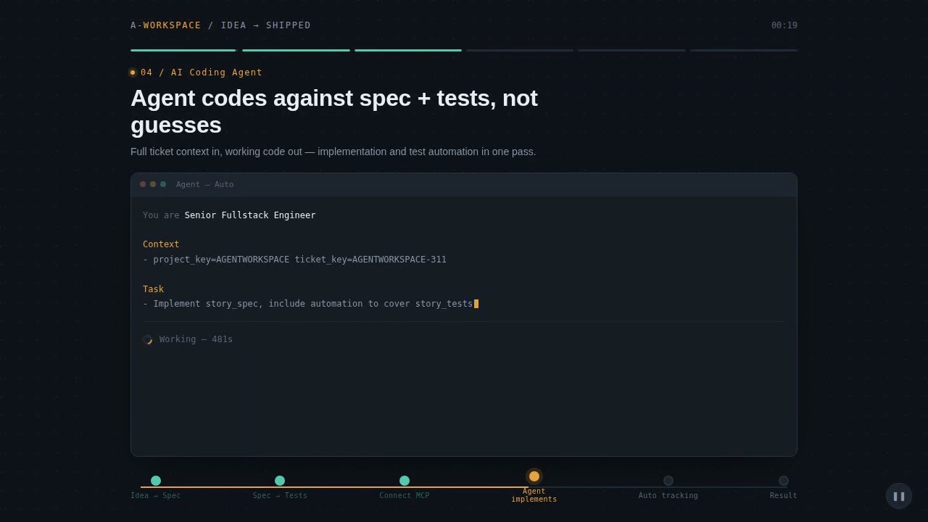
Task: Click the green window dot in Agent panel
Action: (x=163, y=184)
